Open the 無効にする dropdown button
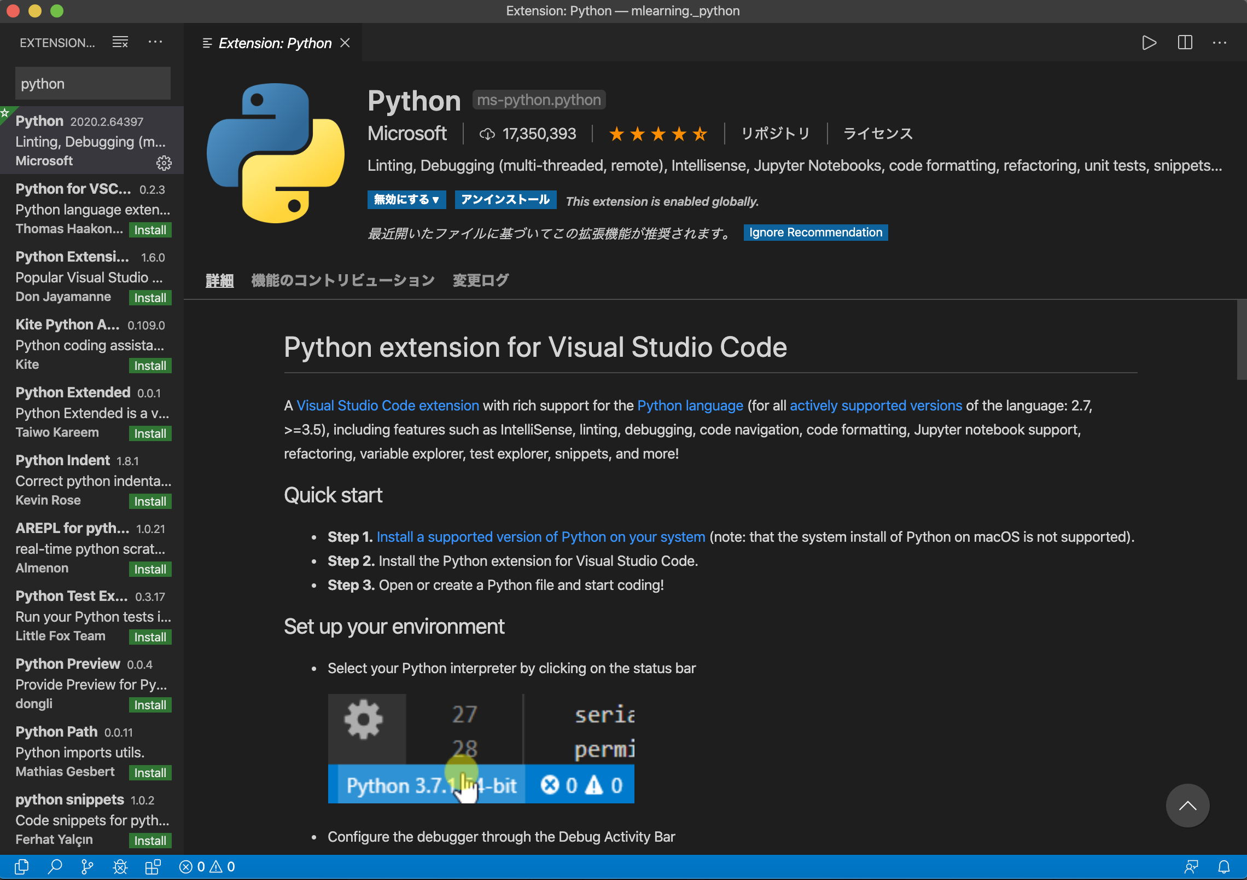 (406, 200)
